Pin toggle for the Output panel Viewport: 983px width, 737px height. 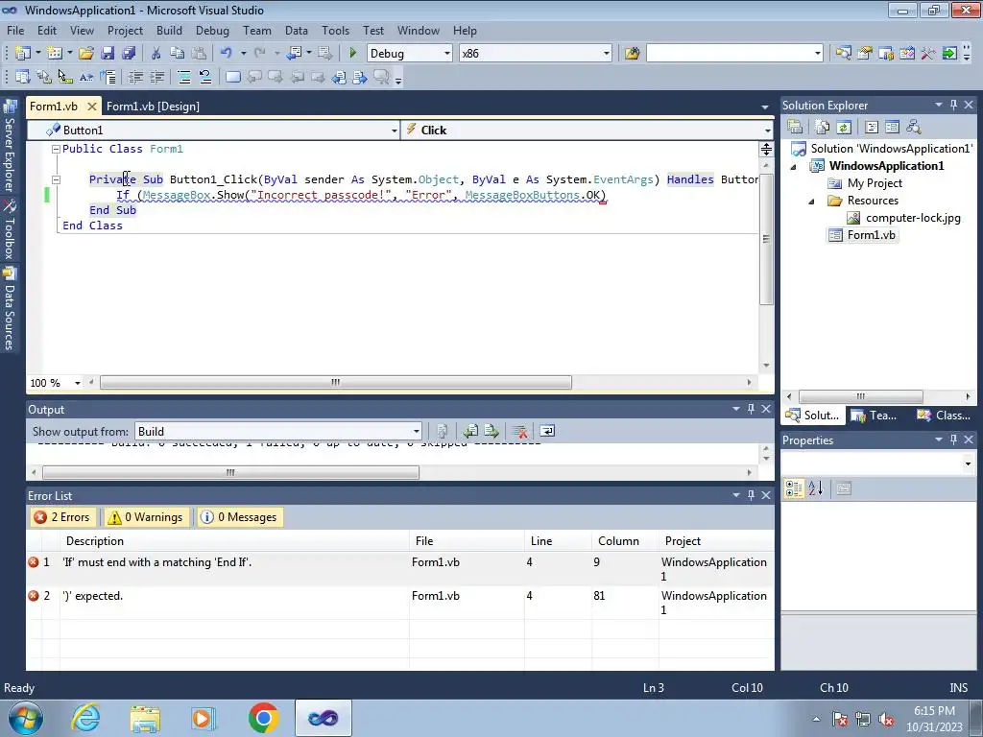tap(751, 409)
